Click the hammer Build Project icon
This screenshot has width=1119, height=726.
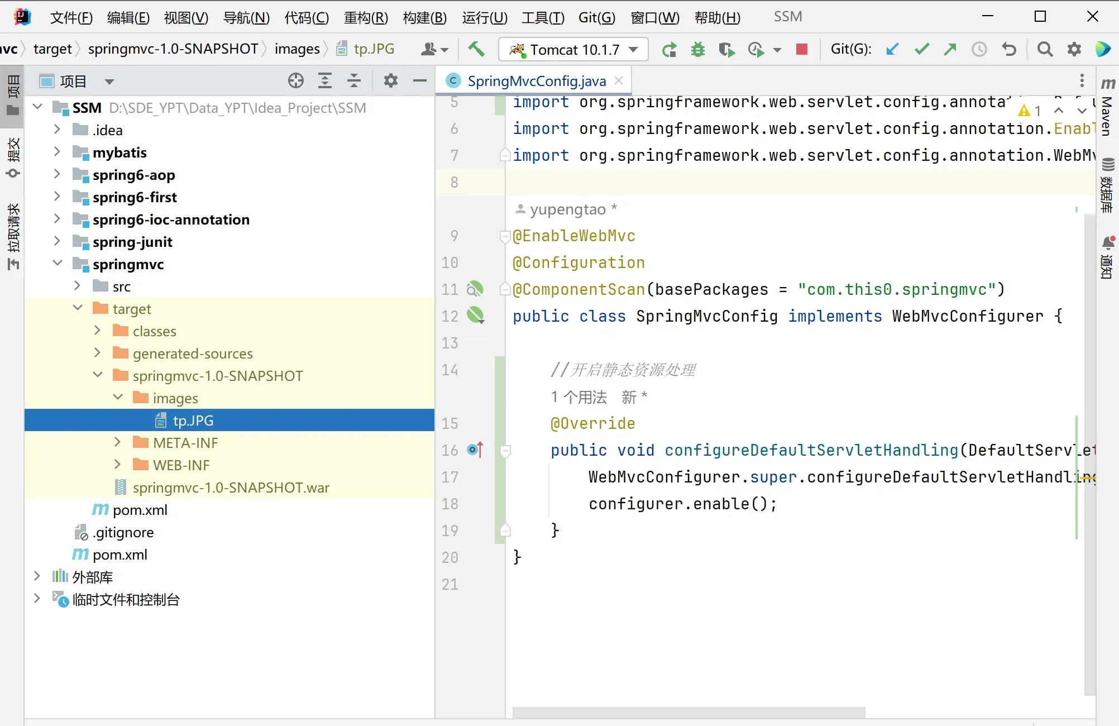[476, 49]
